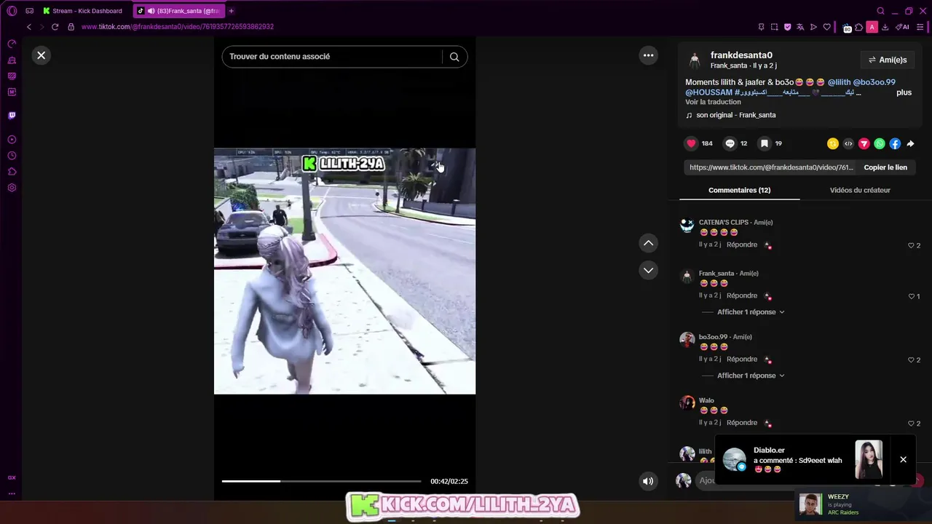Viewport: 932px width, 524px height.
Task: Click the search magnifier in related content bar
Action: point(454,57)
